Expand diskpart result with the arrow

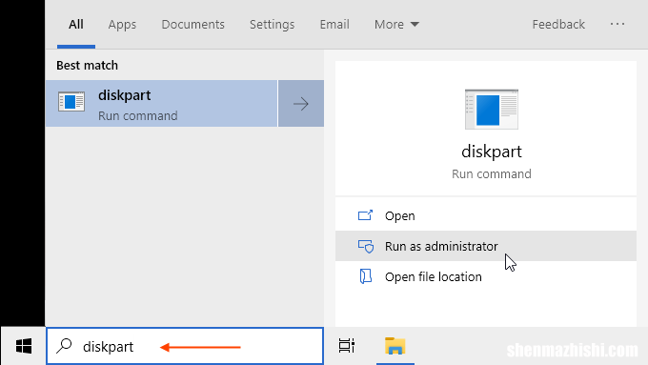click(x=301, y=103)
